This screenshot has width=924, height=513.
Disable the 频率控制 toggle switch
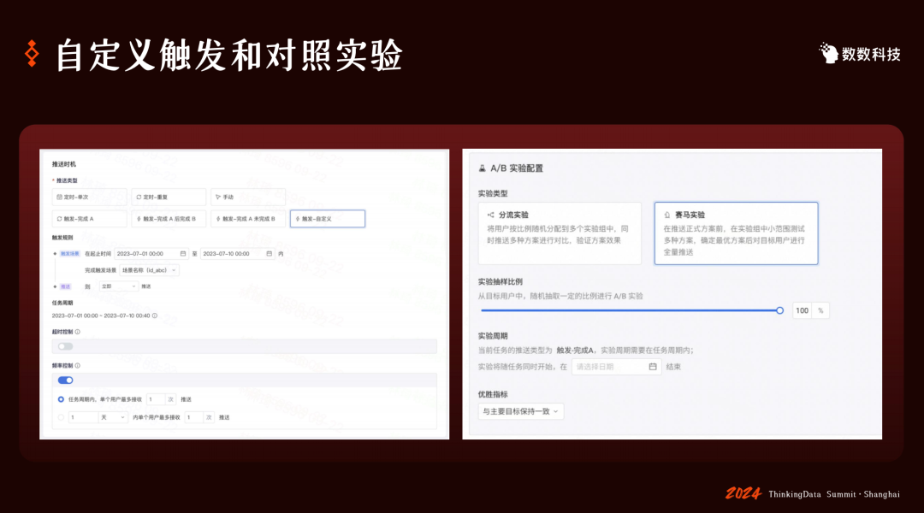(x=65, y=380)
